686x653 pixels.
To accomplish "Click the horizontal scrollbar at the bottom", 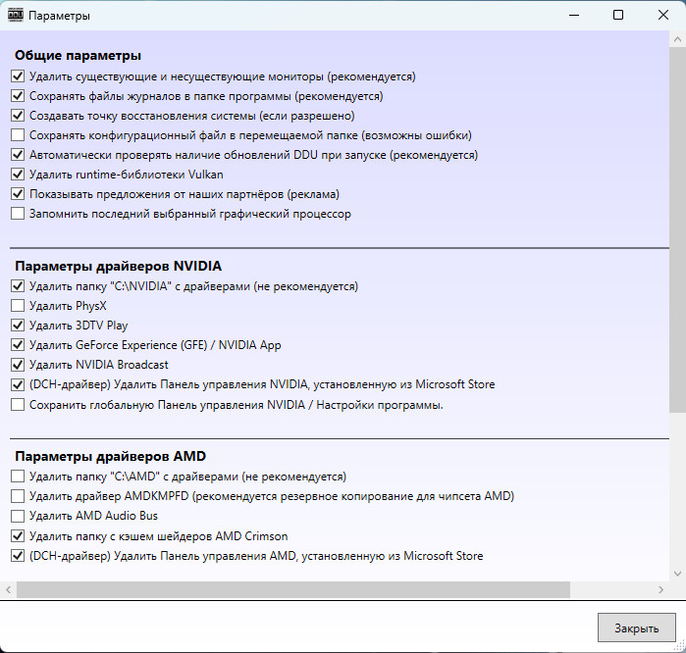I will pos(292,589).
